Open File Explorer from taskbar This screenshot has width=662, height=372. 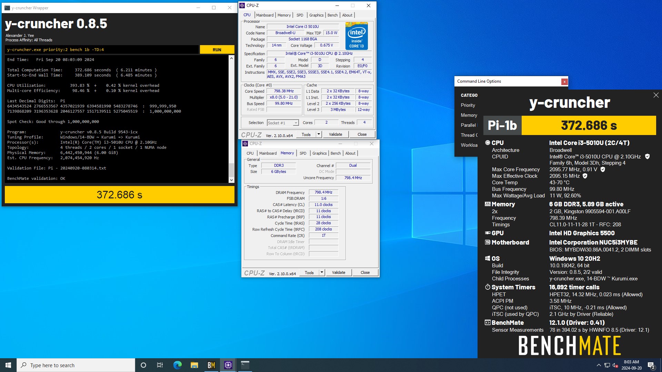tap(194, 365)
